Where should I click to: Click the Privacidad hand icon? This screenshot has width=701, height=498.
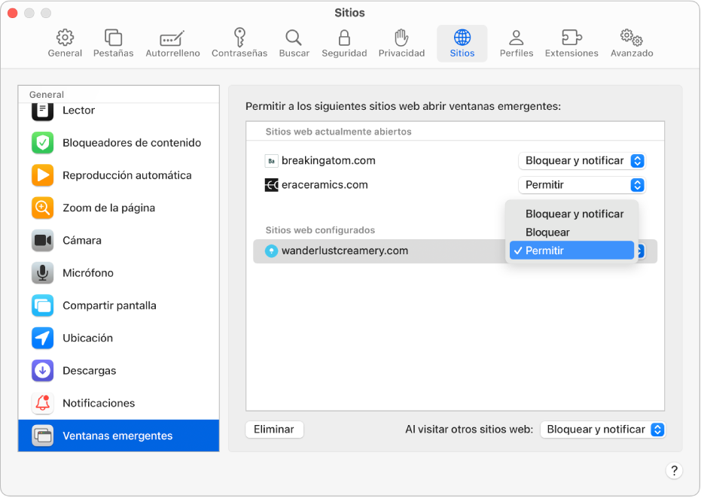click(x=401, y=38)
